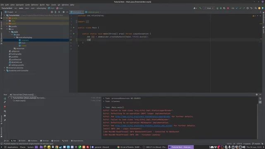Viewport: 265px width, 149px height.
Task: Open Project panel settings gear
Action: [x=63, y=12]
